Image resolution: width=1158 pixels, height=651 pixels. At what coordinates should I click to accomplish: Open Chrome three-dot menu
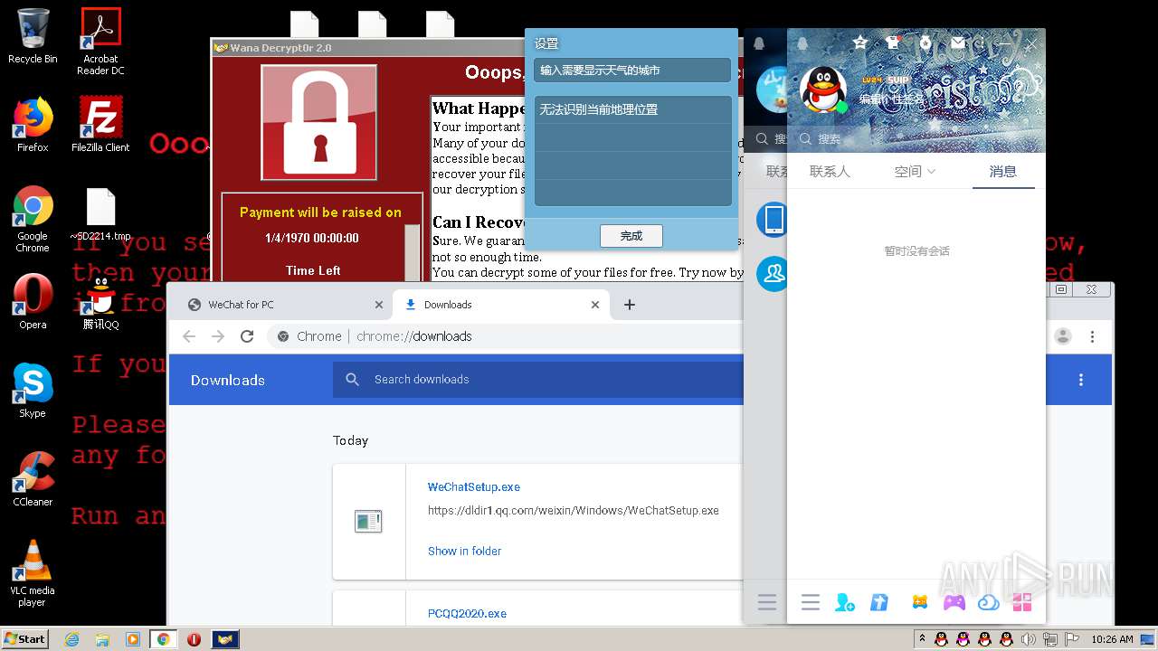(1092, 336)
